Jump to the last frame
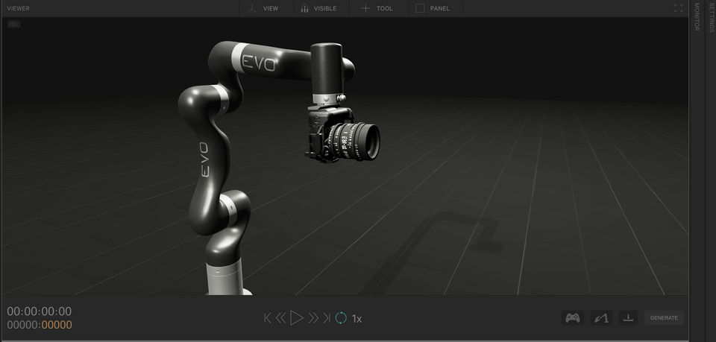This screenshot has width=716, height=342. point(327,318)
